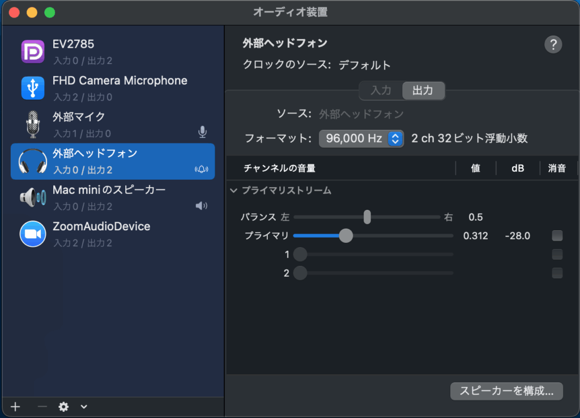Toggle mute checkbox for channel 2
This screenshot has width=580, height=418.
(557, 273)
